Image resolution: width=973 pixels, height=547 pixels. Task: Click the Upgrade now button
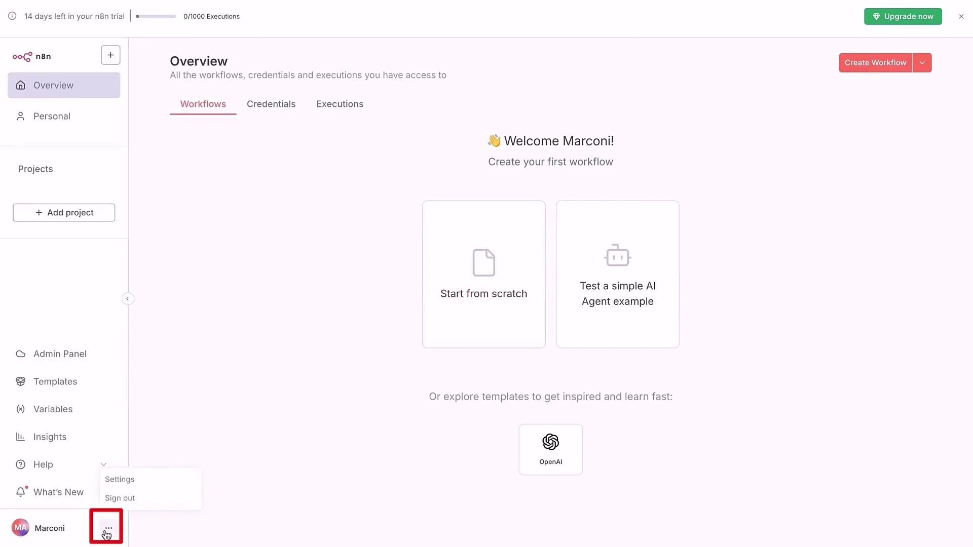(x=903, y=16)
